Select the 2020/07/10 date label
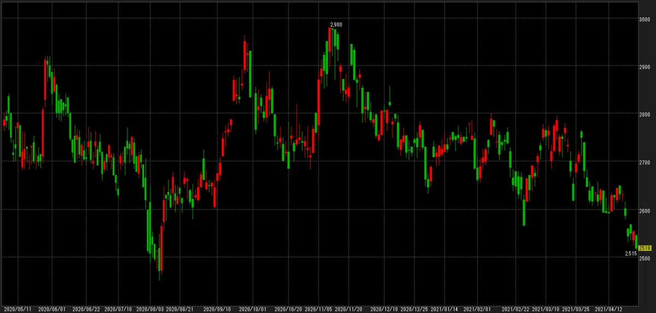Viewport: 656px width, 313px height. point(118,309)
